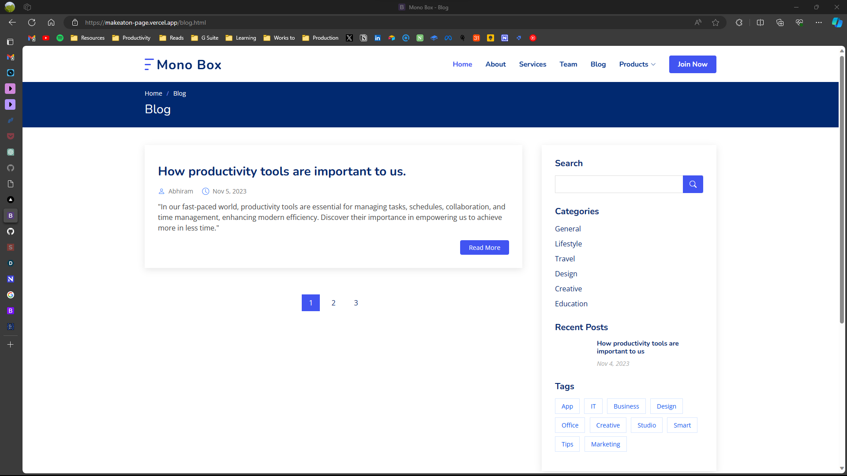Image resolution: width=847 pixels, height=476 pixels.
Task: Open the Copilot sidebar icon
Action: click(x=837, y=22)
